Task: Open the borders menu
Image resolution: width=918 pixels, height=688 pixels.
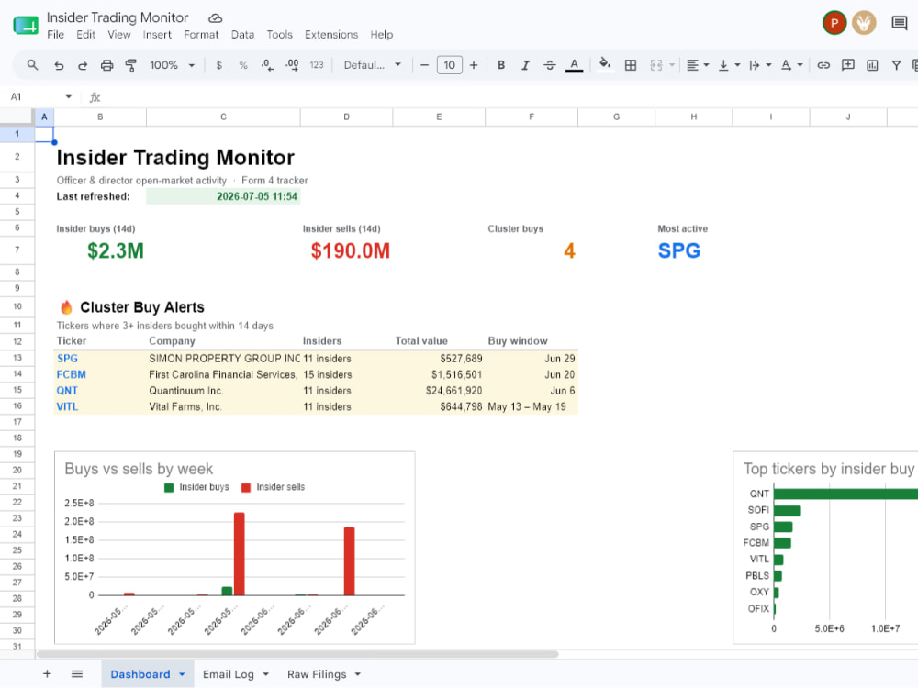Action: point(631,65)
